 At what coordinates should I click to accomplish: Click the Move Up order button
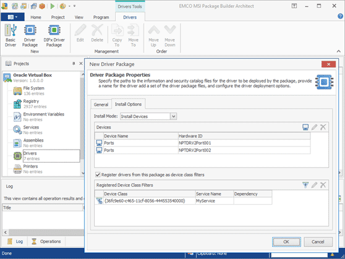(x=153, y=36)
